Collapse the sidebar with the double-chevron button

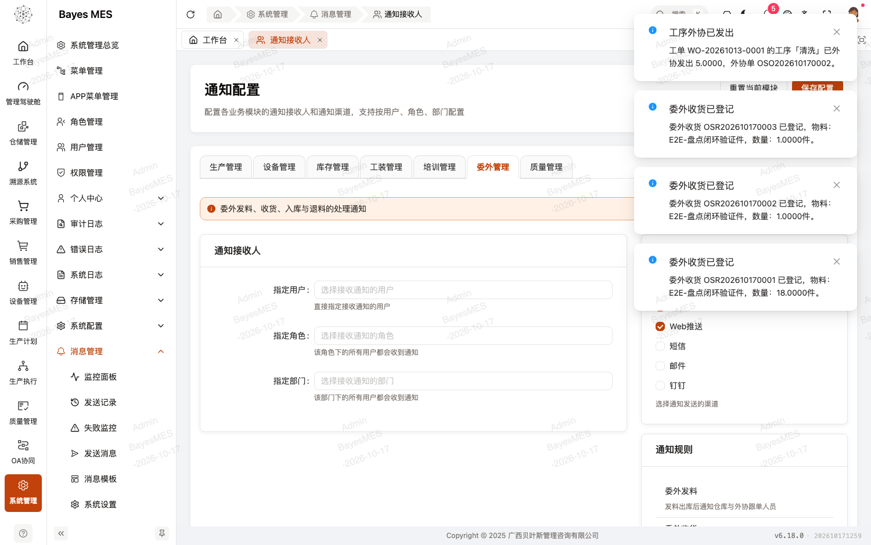click(x=61, y=533)
